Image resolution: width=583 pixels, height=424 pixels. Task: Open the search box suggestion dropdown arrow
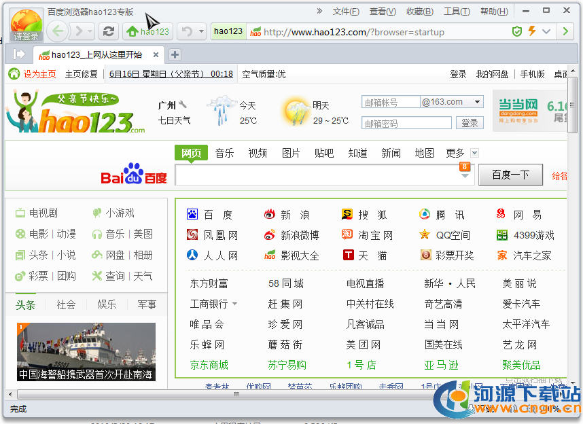(465, 176)
